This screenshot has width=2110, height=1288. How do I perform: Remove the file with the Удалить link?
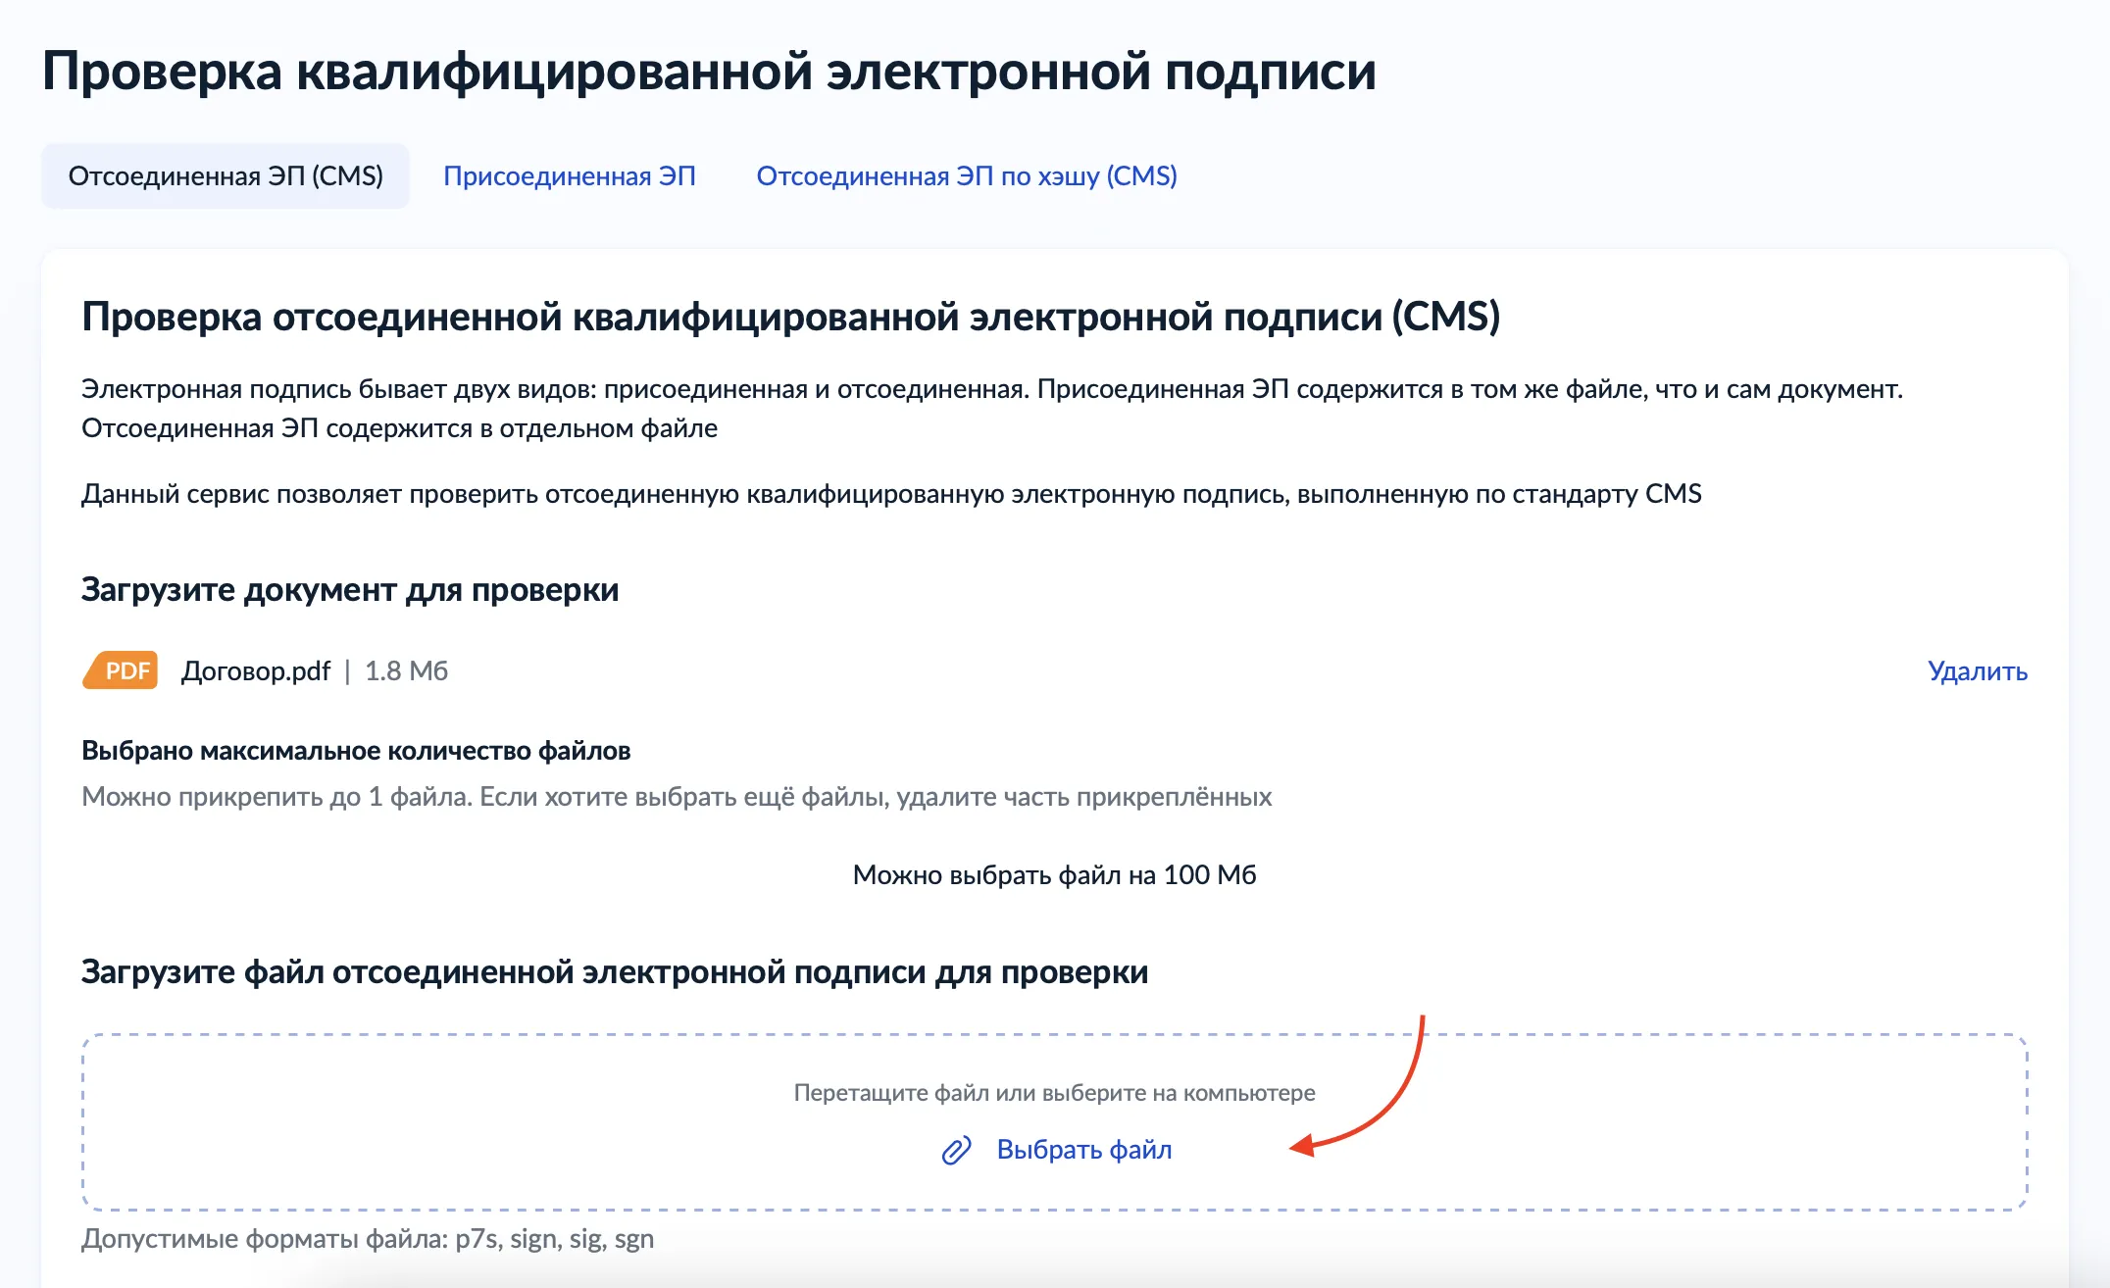[1977, 671]
